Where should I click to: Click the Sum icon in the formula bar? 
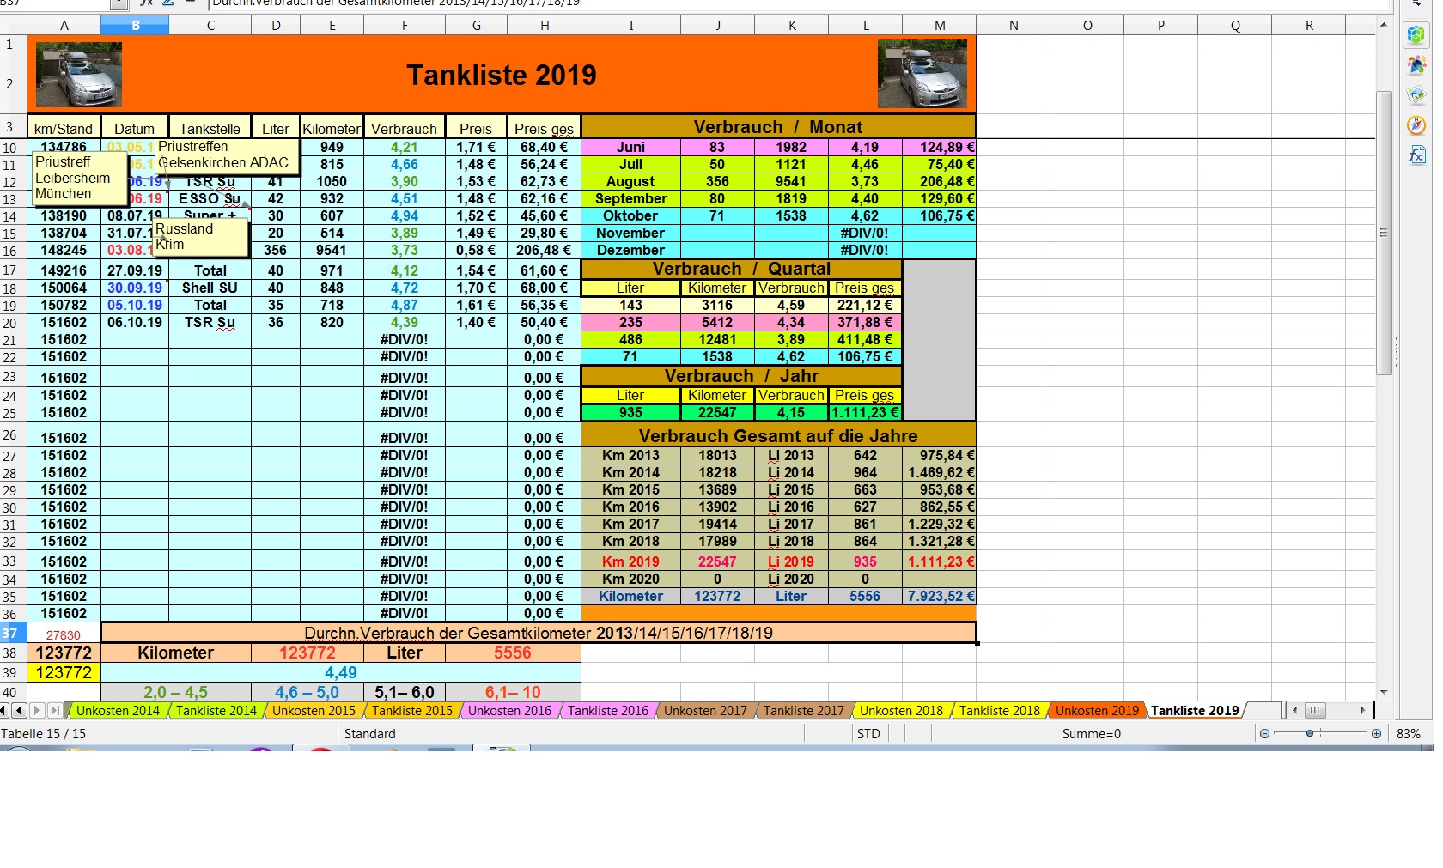pos(167,3)
